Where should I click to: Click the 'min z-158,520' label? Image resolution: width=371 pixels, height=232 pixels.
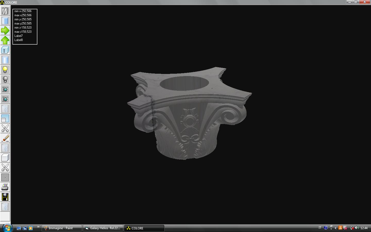(x=23, y=28)
